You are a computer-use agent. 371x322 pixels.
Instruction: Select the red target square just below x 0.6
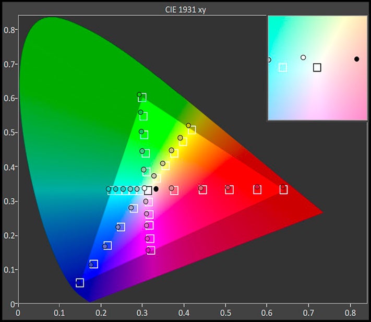(257, 190)
